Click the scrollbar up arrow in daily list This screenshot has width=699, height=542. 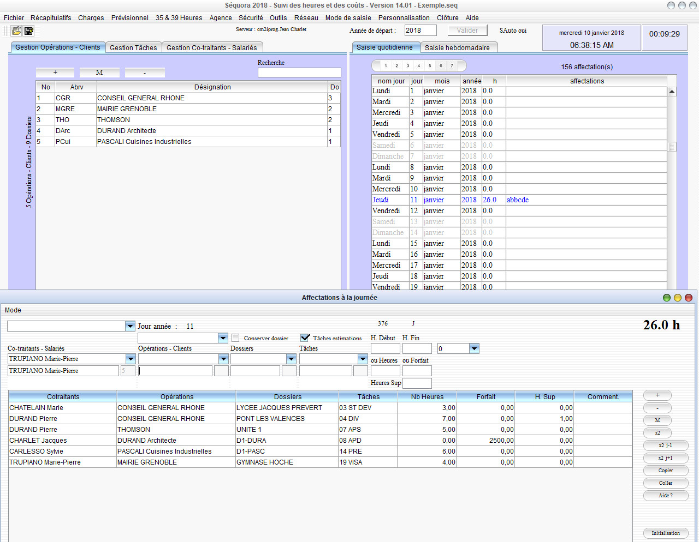click(672, 92)
